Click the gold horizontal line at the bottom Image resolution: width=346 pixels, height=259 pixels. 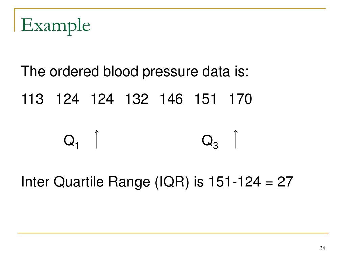173,233
